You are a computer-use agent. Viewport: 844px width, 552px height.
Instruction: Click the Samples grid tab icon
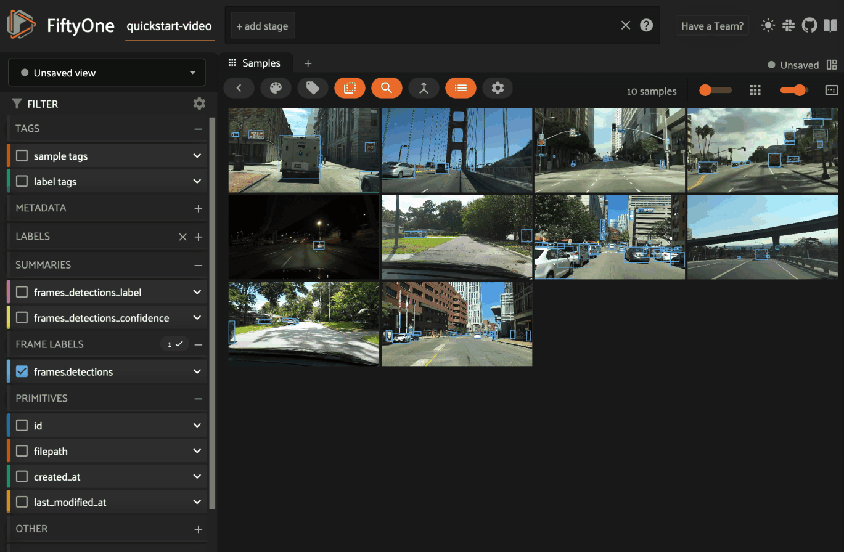click(x=232, y=63)
